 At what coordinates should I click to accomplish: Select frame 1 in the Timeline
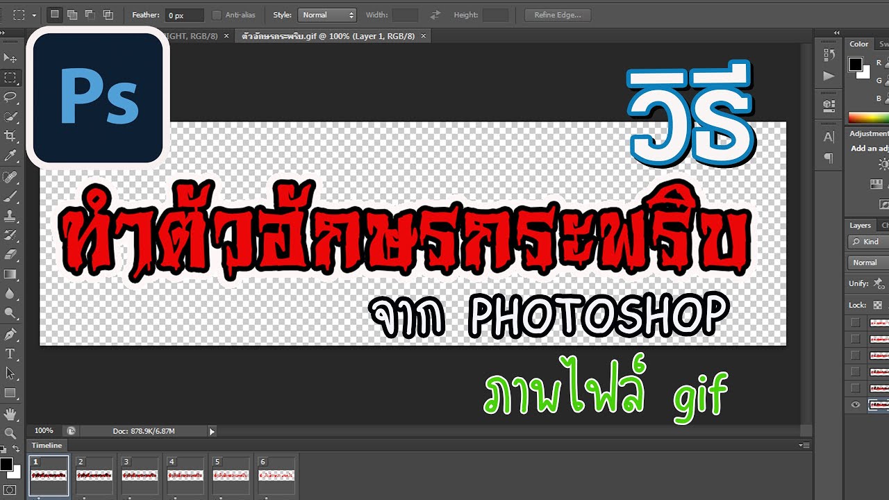click(49, 476)
